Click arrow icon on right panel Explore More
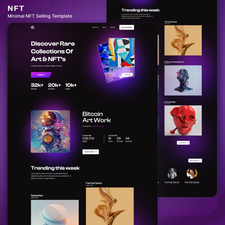Screen dimensions: 225x225 click(x=187, y=143)
